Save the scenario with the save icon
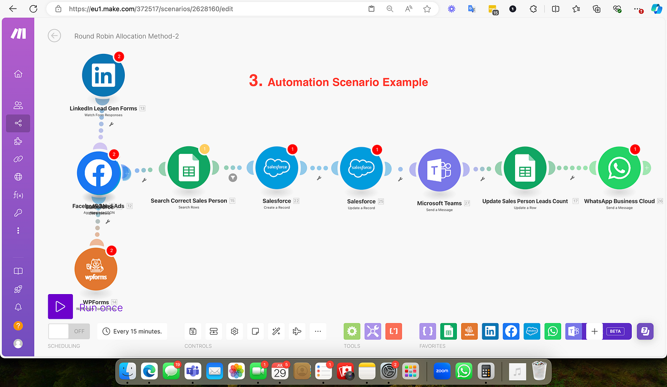This screenshot has height=387, width=667. pos(193,331)
